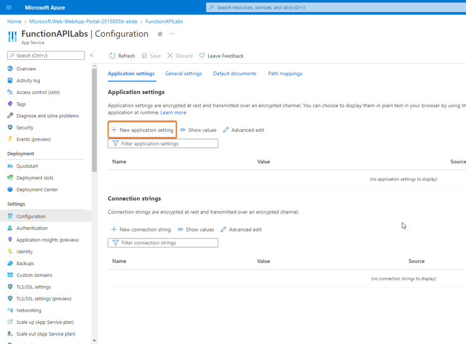Select Application Insights (preview) item

click(47, 240)
